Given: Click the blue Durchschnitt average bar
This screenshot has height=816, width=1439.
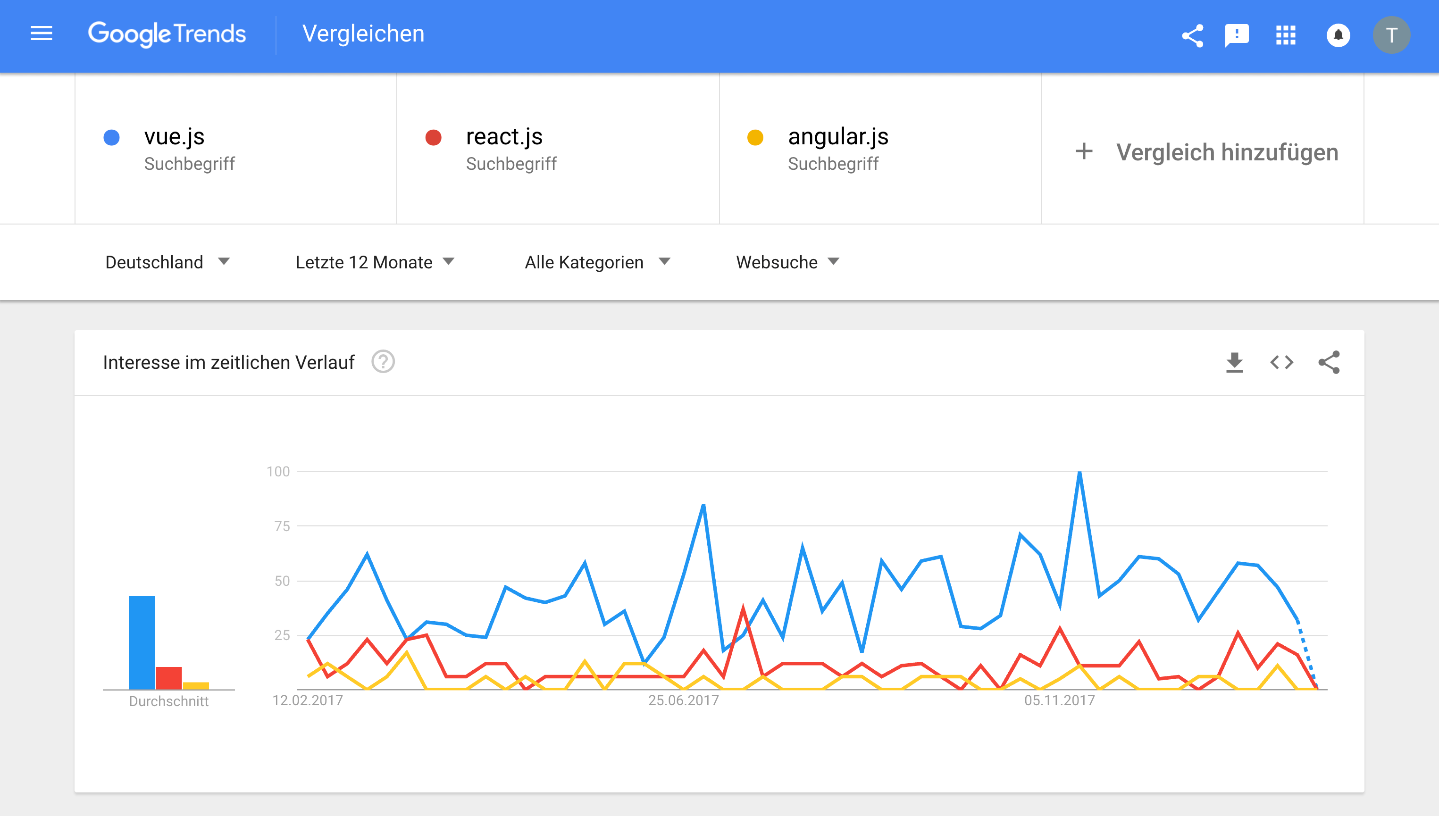Looking at the screenshot, I should pos(142,642).
